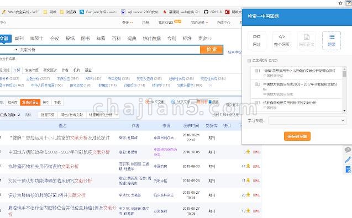Open the Web安全 bookmark
352x218 pixels.
point(20,12)
